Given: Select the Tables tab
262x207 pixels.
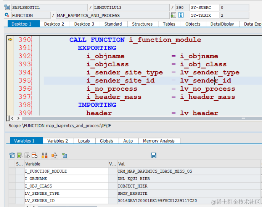Looking at the screenshot, I should point(169,24).
